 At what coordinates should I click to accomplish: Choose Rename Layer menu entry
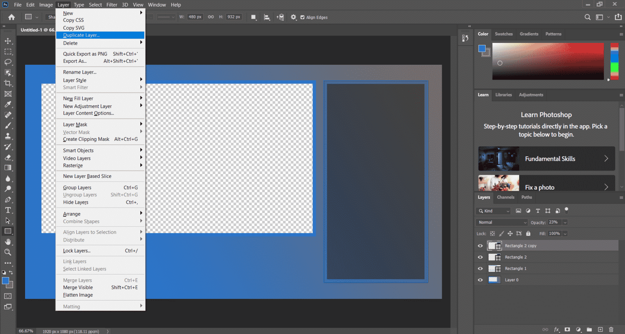[x=100, y=72]
